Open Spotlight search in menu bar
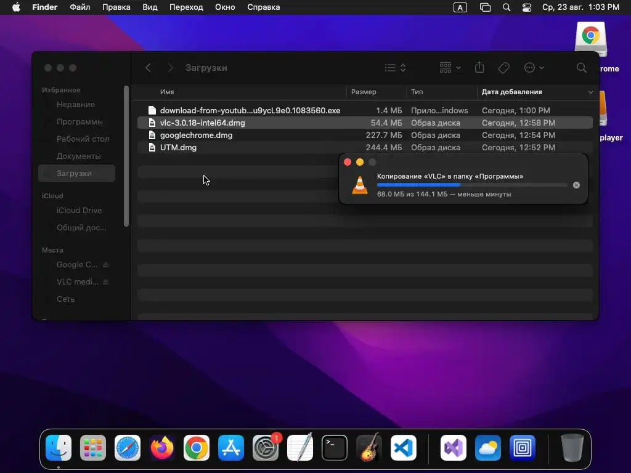The image size is (631, 473). point(507,7)
